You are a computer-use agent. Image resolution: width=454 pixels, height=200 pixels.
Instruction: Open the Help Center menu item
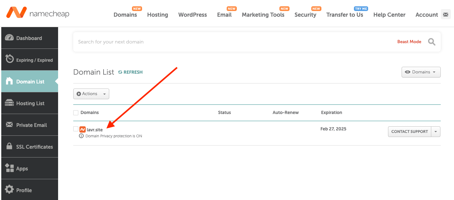[389, 15]
